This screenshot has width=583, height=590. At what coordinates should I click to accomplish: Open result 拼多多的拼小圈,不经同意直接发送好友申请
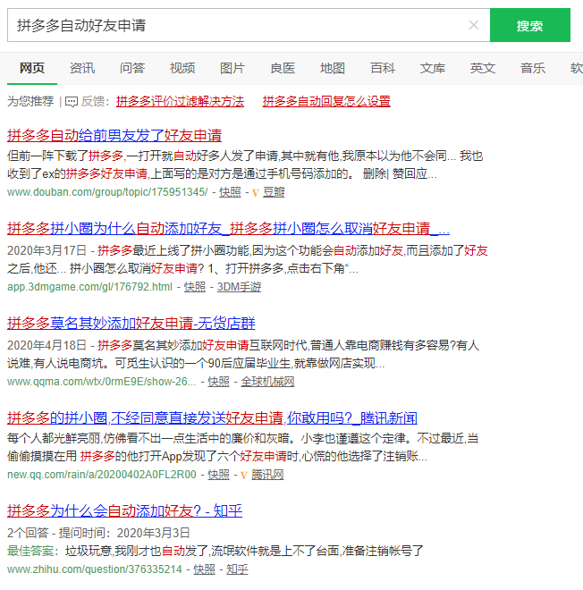point(212,418)
